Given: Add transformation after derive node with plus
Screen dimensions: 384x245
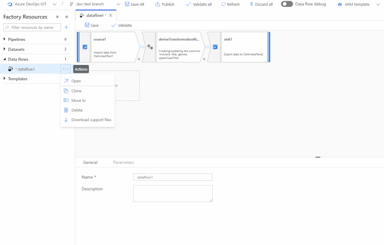Looking at the screenshot, I should coord(204,59).
